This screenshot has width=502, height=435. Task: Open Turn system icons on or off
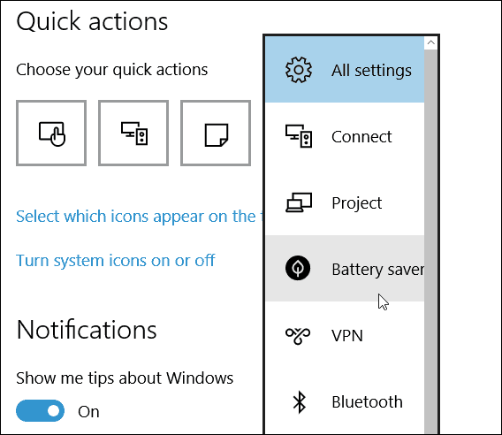[x=116, y=261]
